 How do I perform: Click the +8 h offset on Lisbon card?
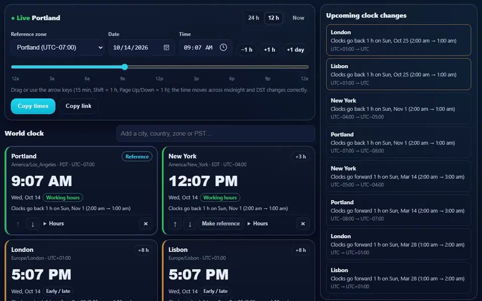[301, 250]
